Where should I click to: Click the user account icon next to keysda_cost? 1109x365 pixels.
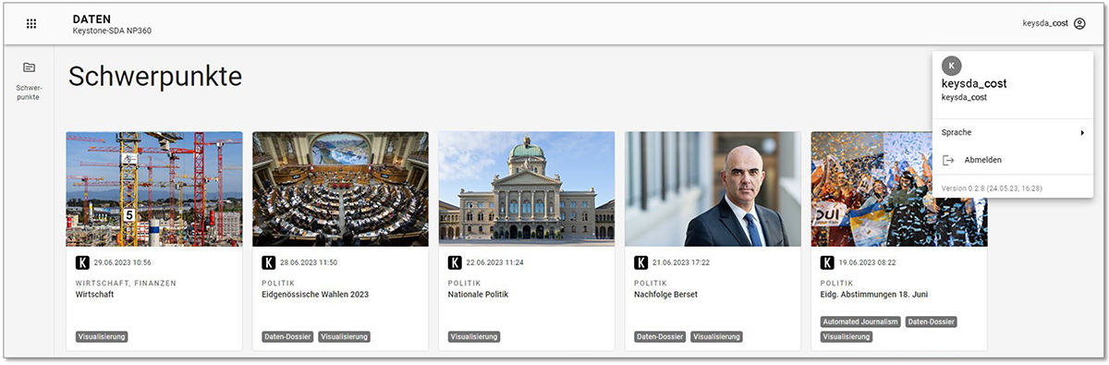[1079, 24]
